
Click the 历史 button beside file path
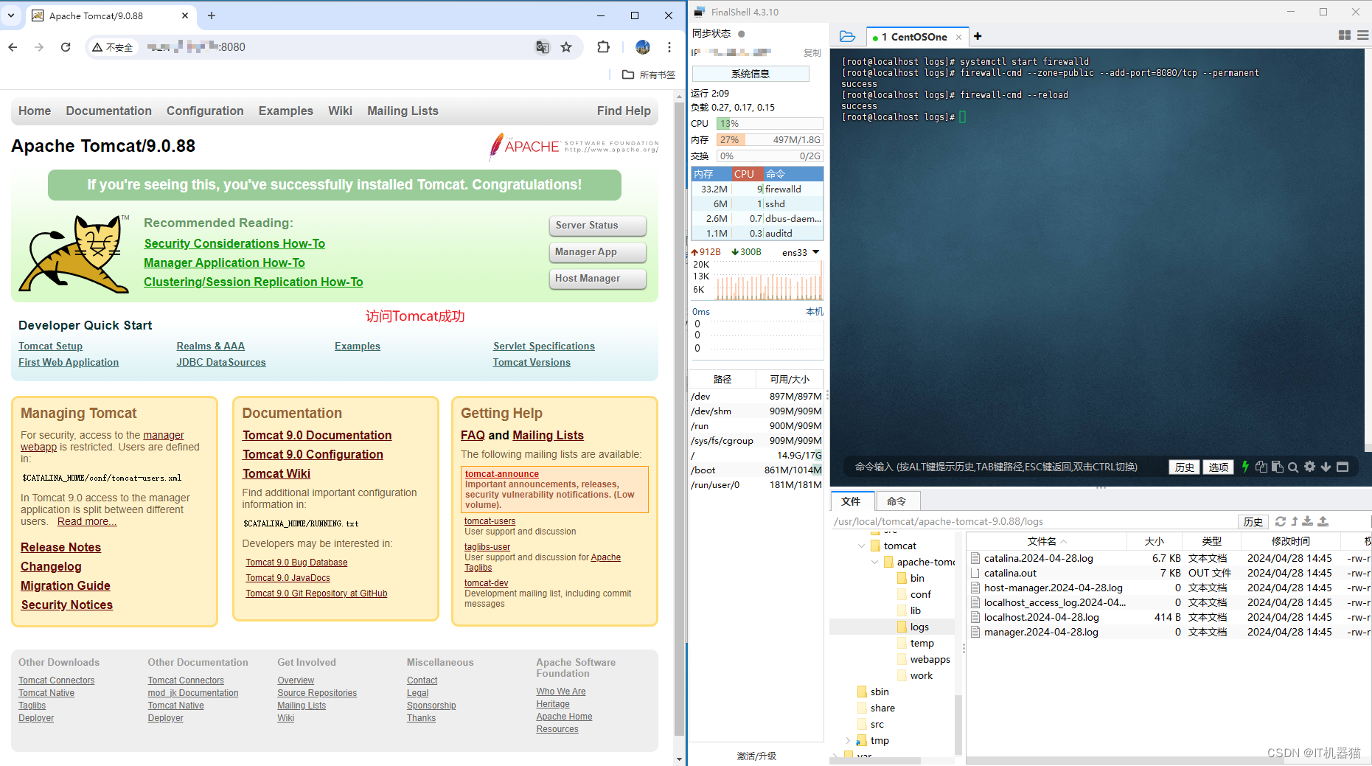pos(1253,521)
